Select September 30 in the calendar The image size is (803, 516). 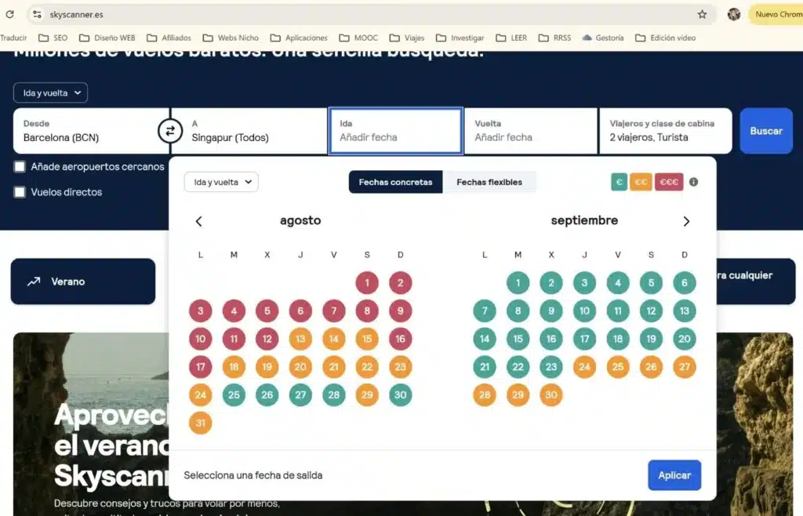[x=551, y=394]
